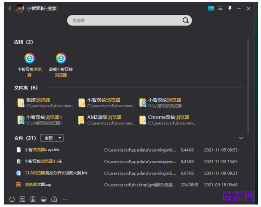Open the calculator icon in bottom bar
Screen dimensions: 261x207
[x=22, y=199]
